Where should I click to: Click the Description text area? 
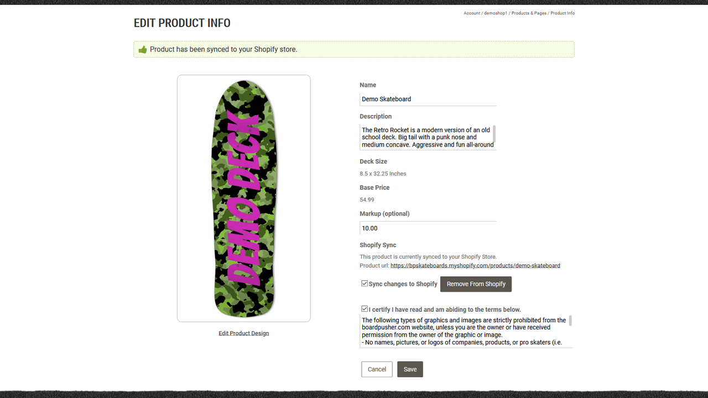coord(423,137)
